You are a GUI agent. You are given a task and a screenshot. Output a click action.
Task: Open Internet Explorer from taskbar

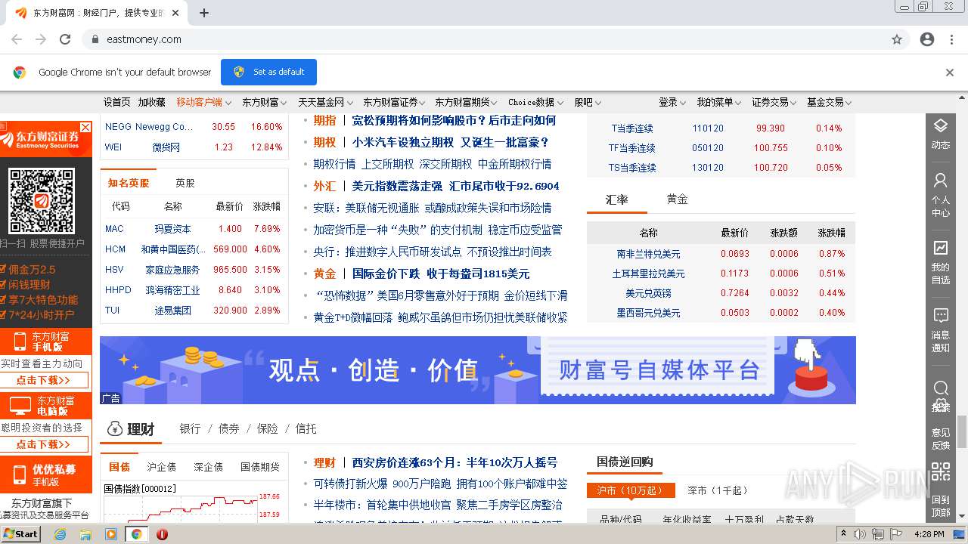[60, 534]
